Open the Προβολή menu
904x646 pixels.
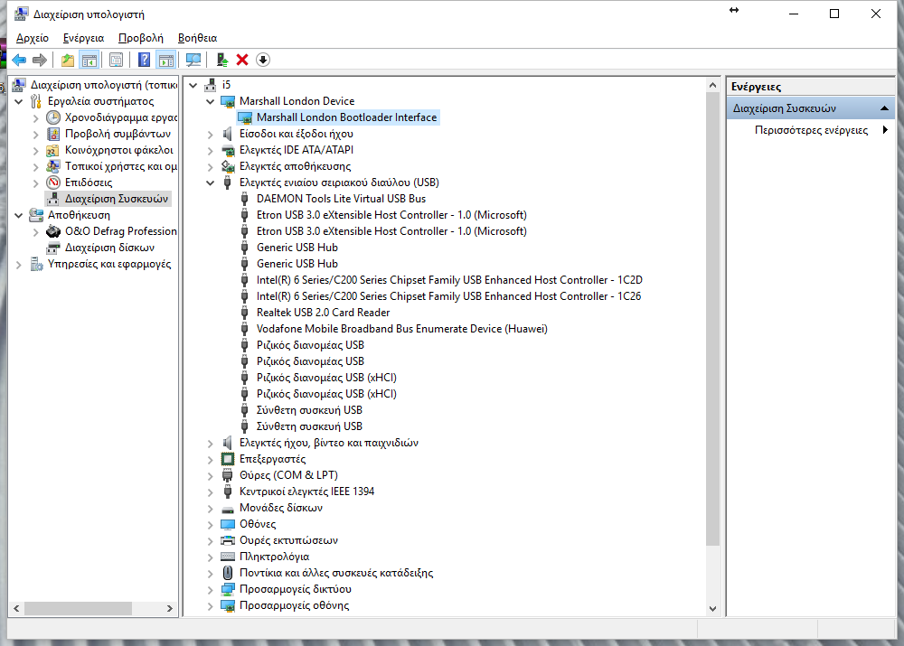pos(140,38)
